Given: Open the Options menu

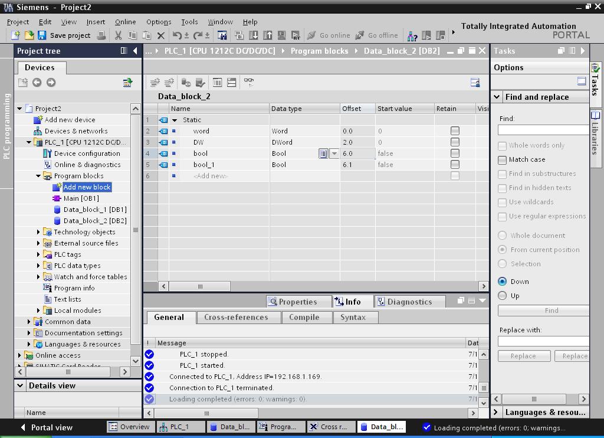Looking at the screenshot, I should point(158,22).
